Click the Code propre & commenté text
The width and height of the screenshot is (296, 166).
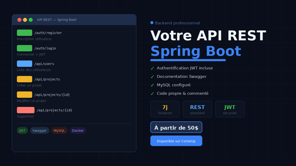click(183, 93)
